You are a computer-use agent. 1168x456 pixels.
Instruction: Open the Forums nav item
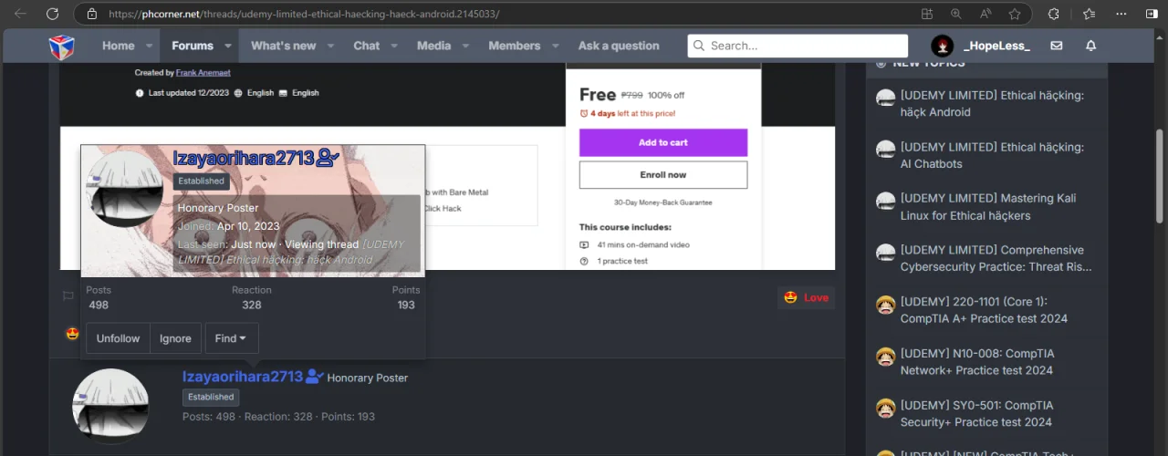pos(193,46)
